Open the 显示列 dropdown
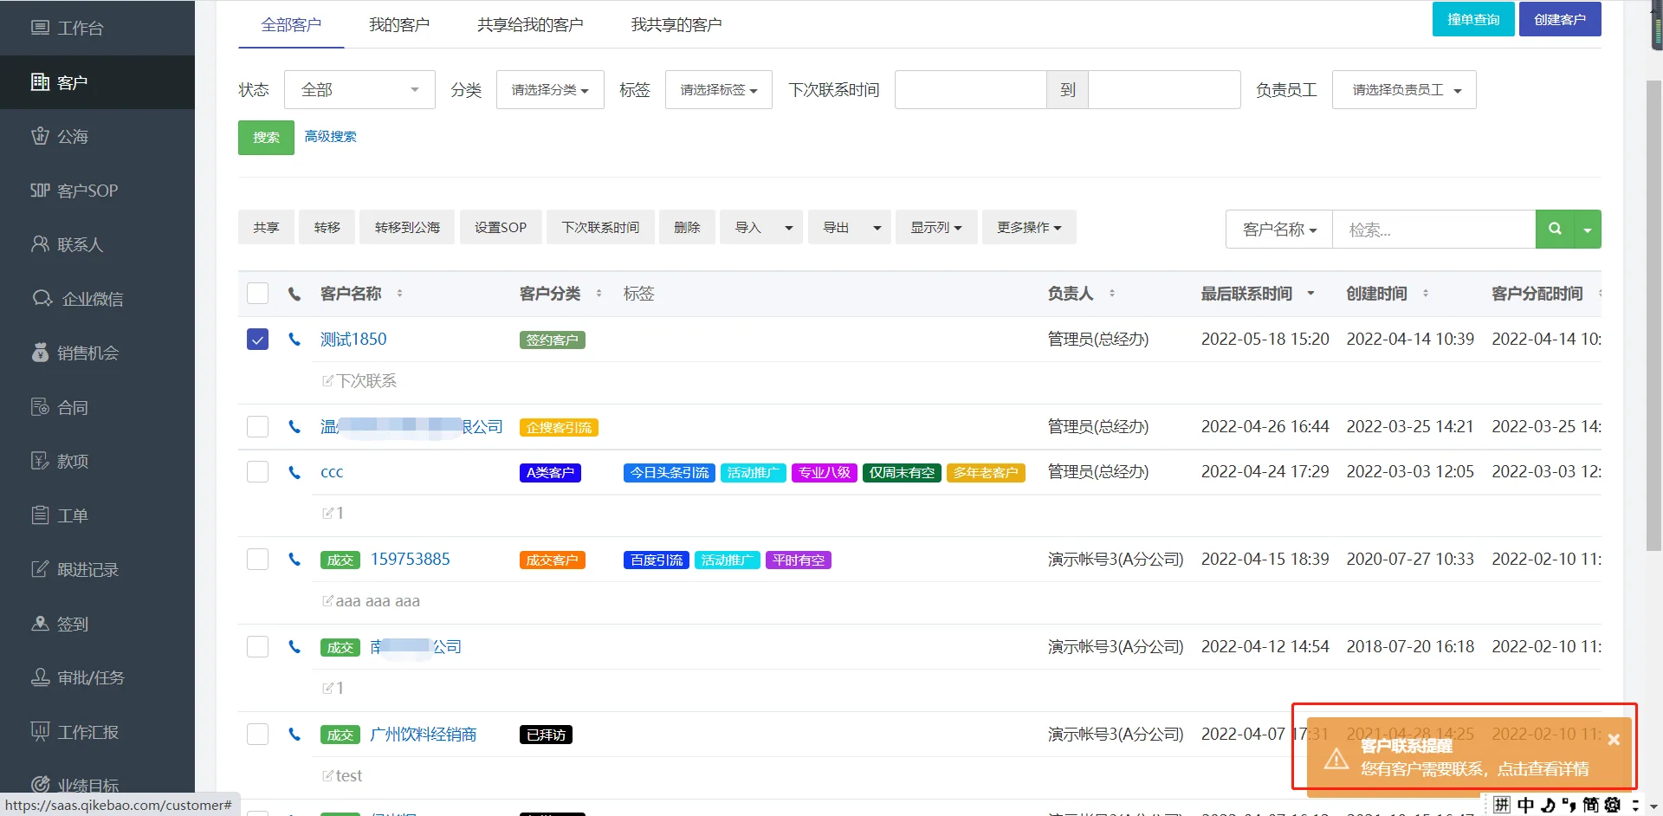Viewport: 1663px width, 816px height. pos(936,228)
